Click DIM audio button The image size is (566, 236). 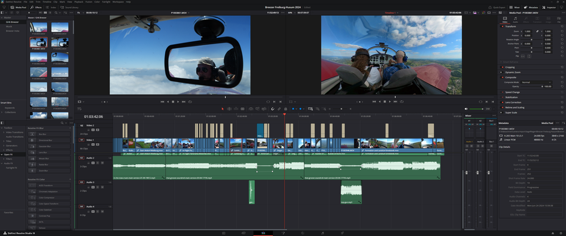click(488, 109)
